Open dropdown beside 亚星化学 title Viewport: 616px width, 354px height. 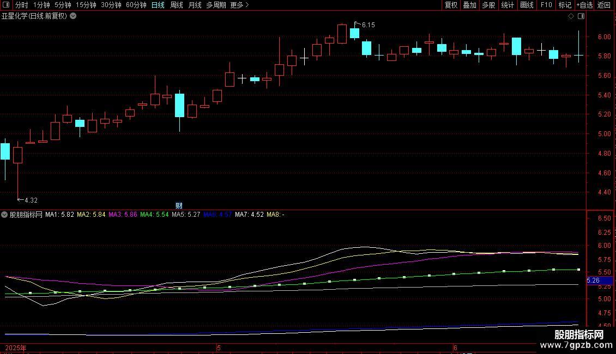[x=73, y=16]
